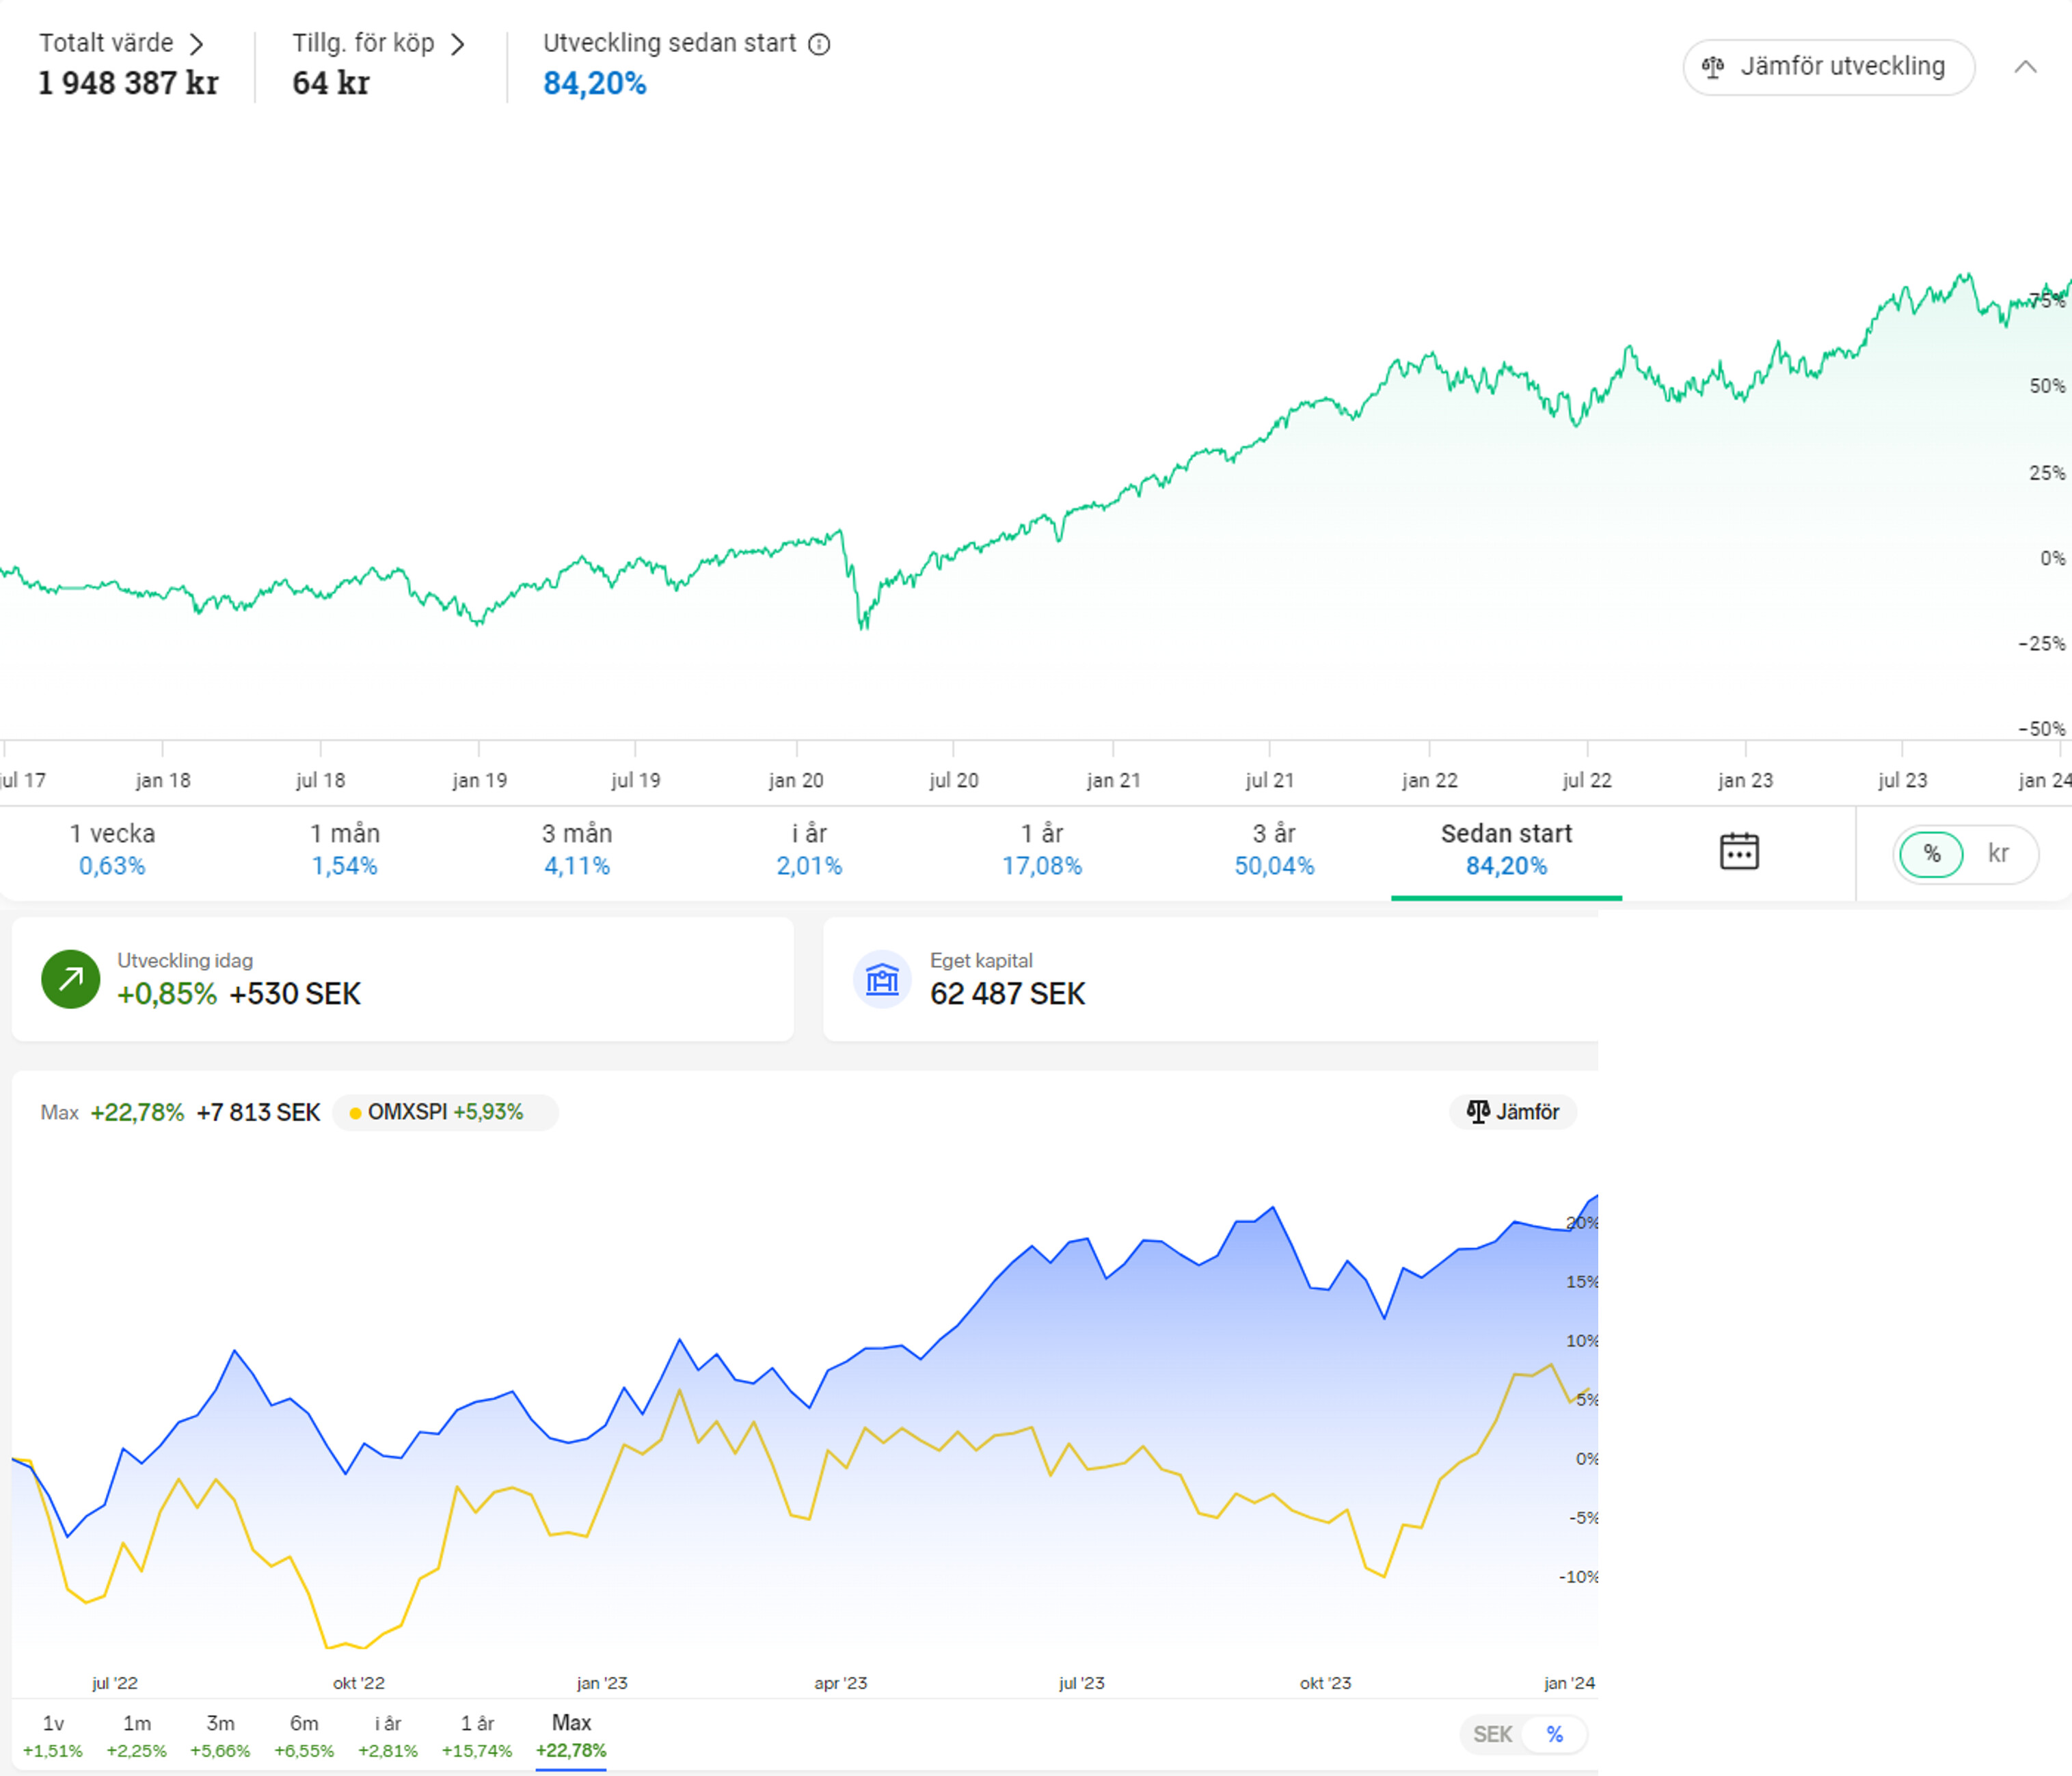This screenshot has width=2072, height=1776.
Task: Switch top chart to kr mode
Action: (1997, 854)
